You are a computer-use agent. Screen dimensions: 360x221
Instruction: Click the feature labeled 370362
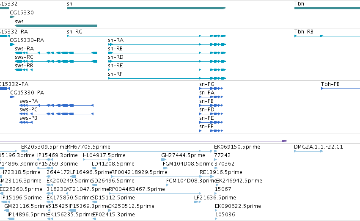pos(224,164)
